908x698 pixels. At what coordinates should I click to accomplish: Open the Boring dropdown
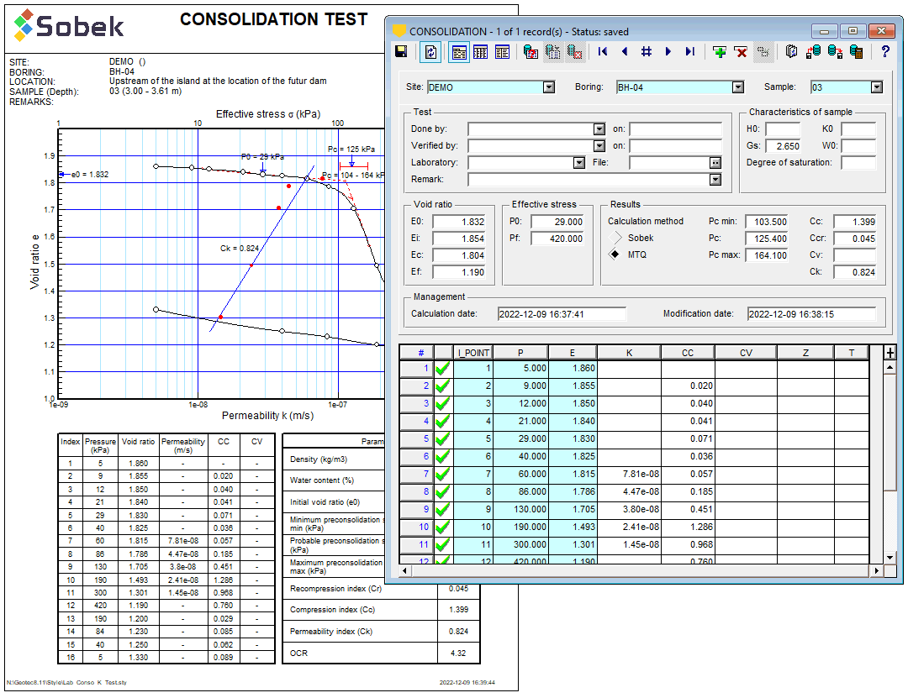[x=738, y=87]
